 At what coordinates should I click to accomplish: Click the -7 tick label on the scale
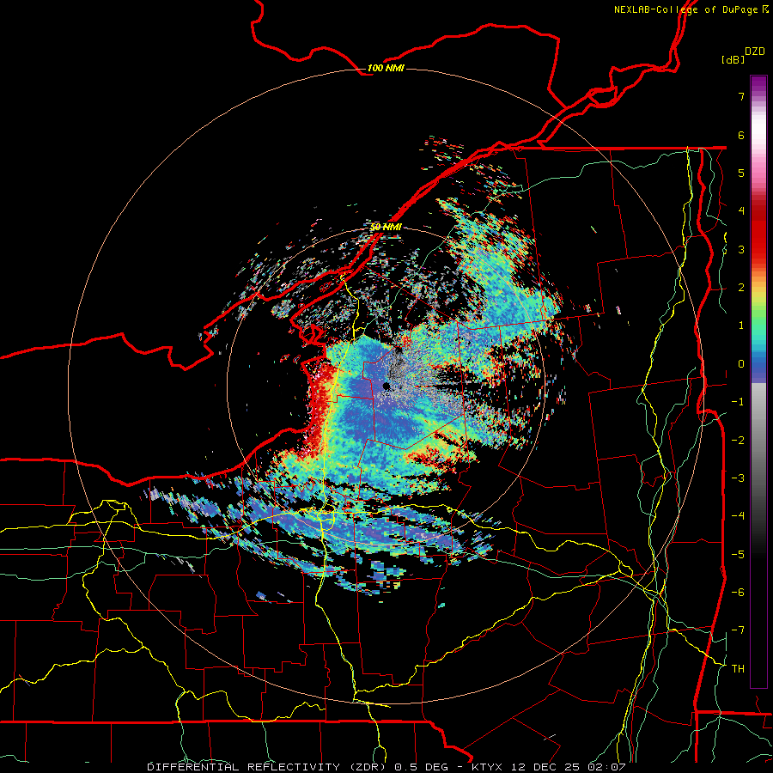pos(738,630)
